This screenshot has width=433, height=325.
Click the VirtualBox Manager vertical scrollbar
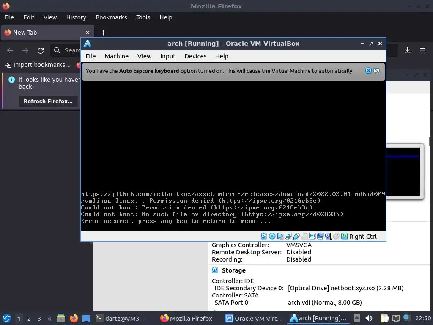tap(430, 141)
